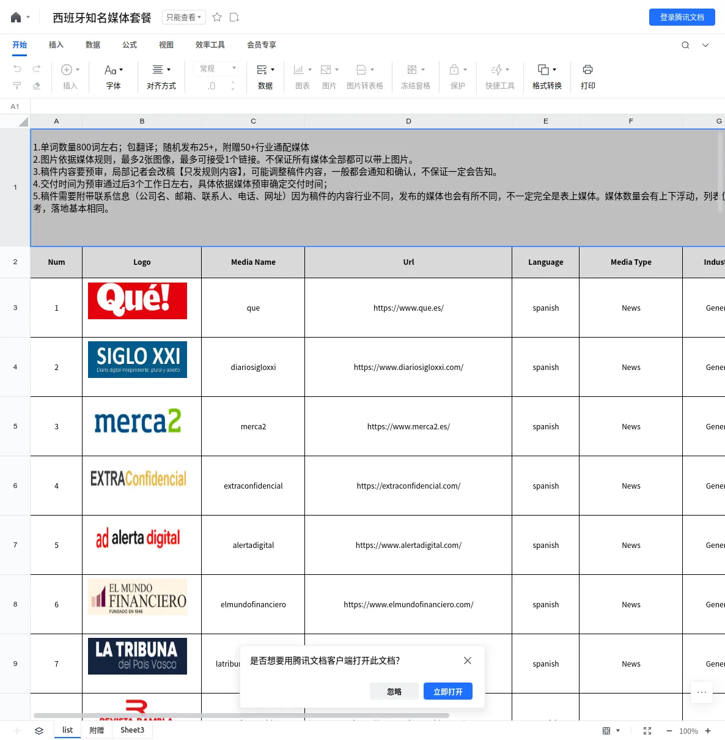
Task: Select the "Media Type" header cell
Action: [631, 262]
